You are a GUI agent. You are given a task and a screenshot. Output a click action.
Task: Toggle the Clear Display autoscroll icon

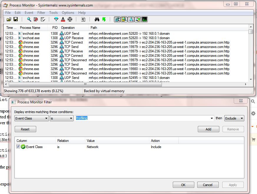[35, 19]
